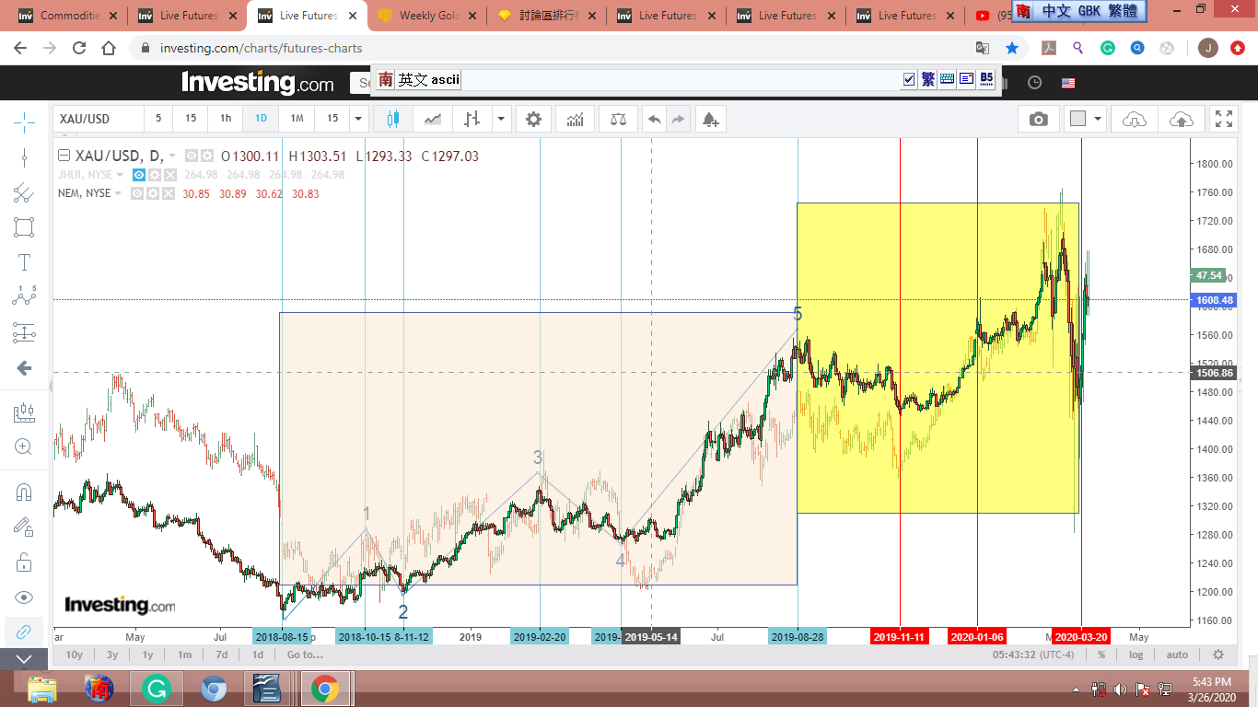Toggle fullscreen chart mode
The width and height of the screenshot is (1258, 707).
(1224, 119)
